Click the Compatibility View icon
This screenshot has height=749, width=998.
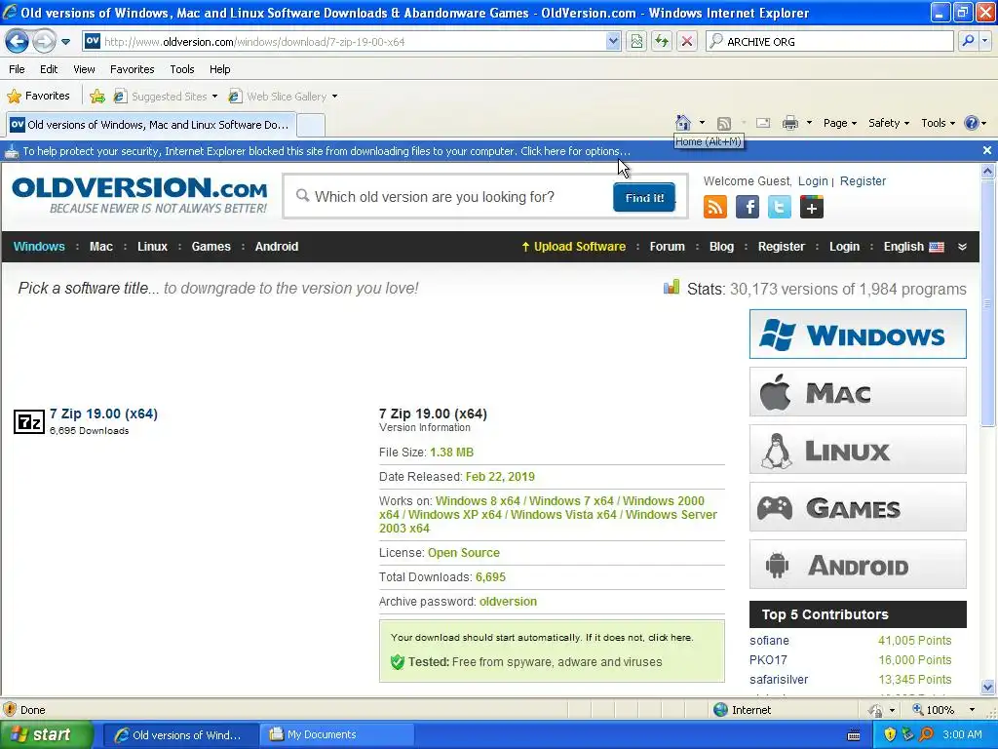636,41
